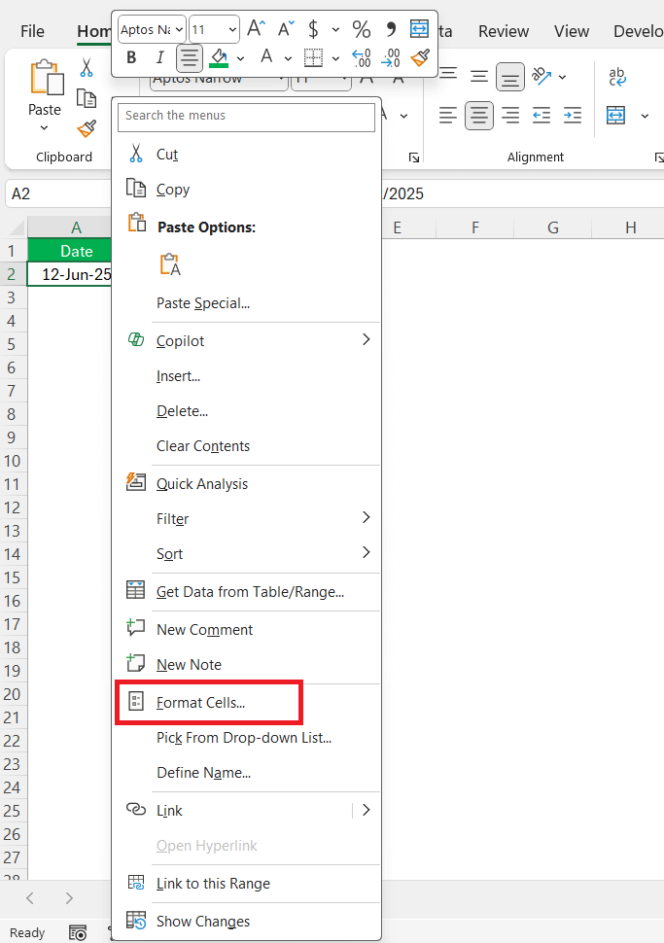The width and height of the screenshot is (664, 943).
Task: Choose Delete... from context menu
Action: point(247,410)
